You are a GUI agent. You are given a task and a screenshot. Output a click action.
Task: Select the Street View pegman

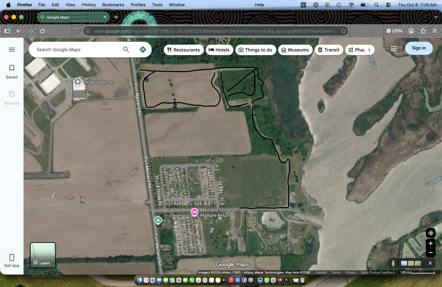point(393,263)
